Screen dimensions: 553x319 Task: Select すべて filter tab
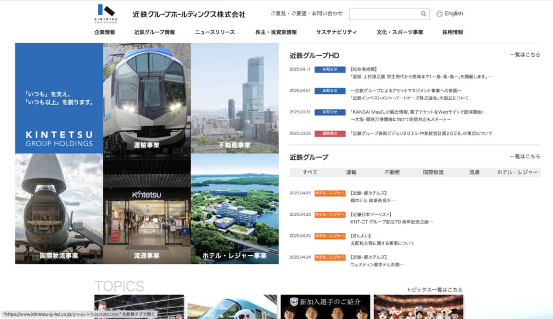[x=309, y=172]
